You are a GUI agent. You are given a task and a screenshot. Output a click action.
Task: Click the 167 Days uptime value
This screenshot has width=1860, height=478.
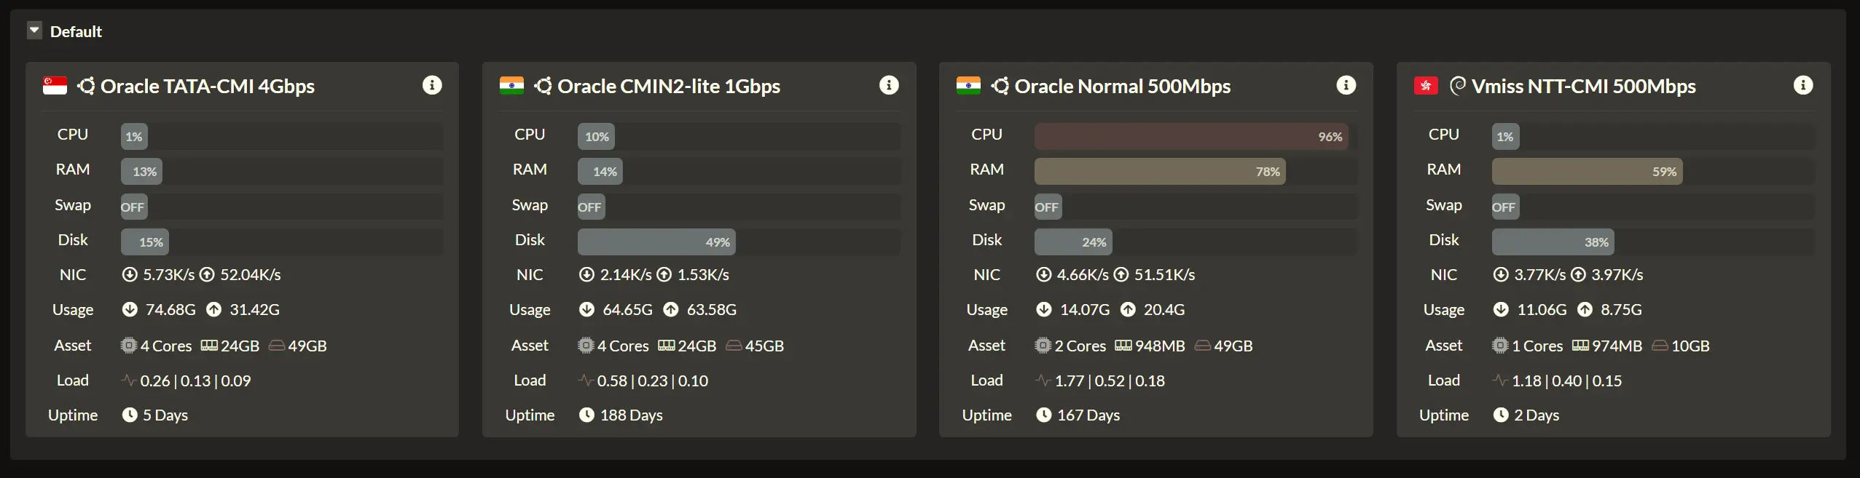[1088, 415]
